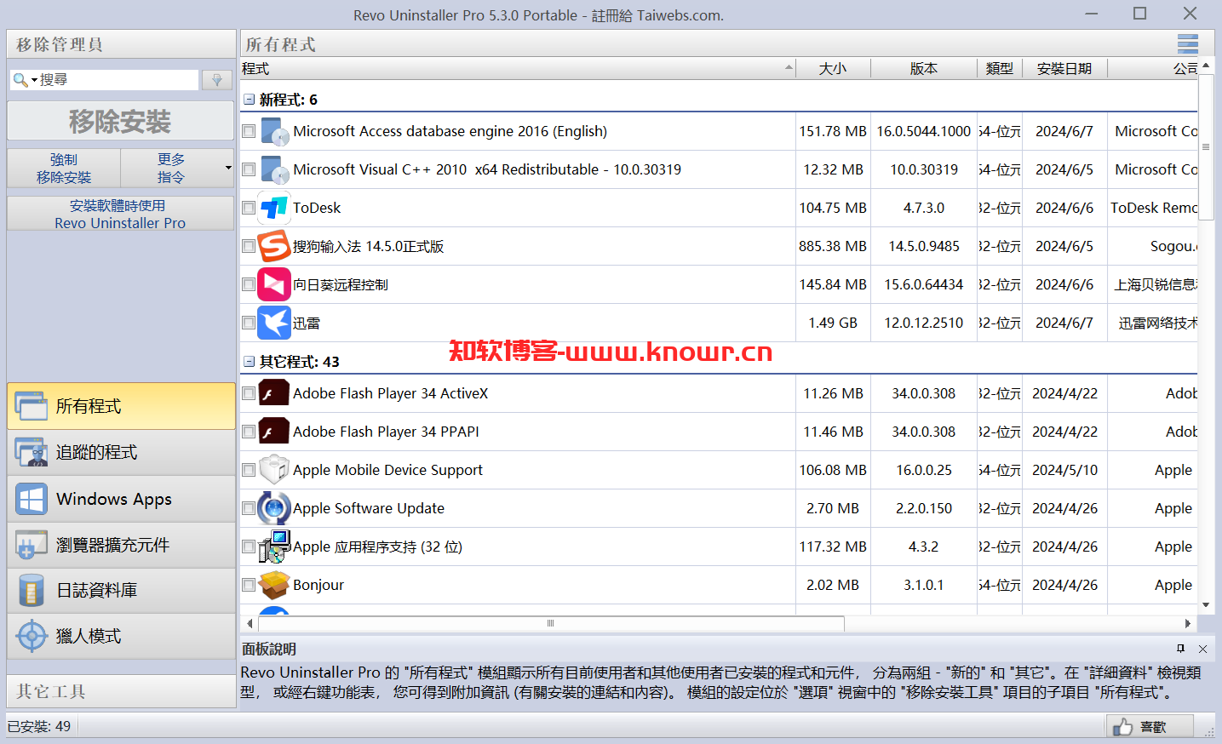Check the ToDesk checkbox
1222x744 pixels.
coord(249,208)
